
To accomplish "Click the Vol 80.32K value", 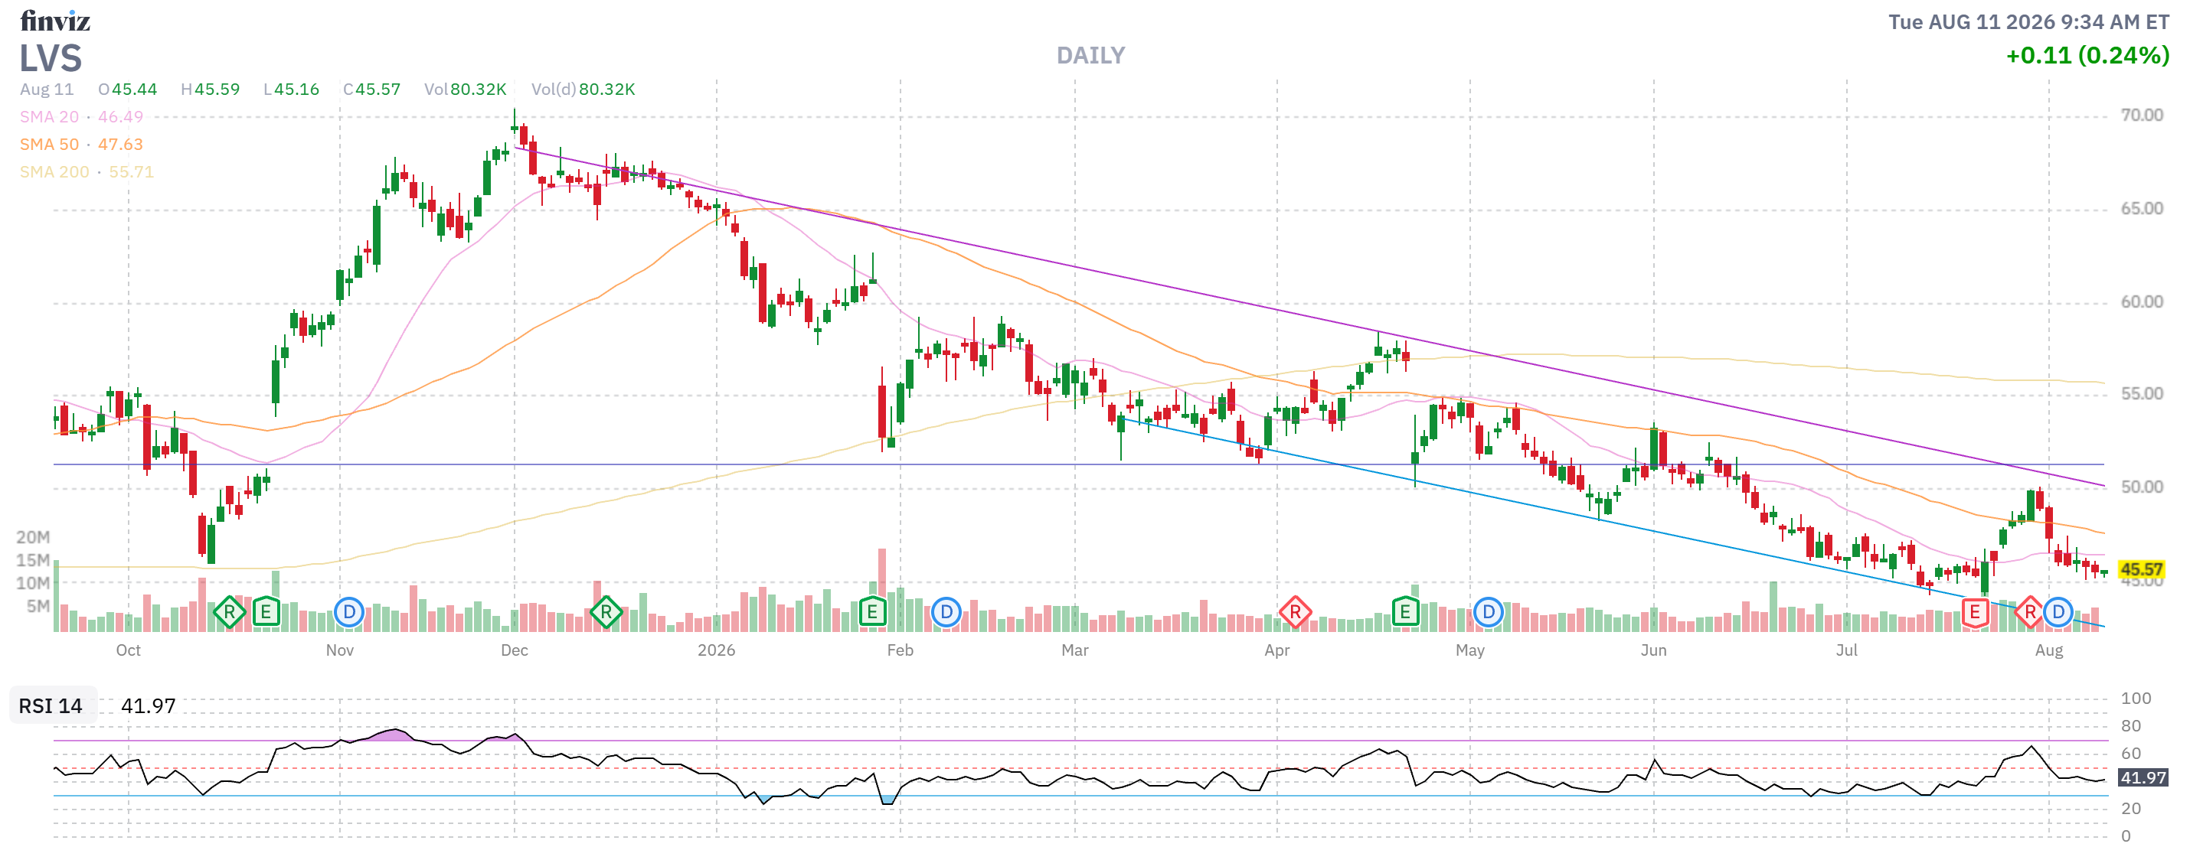I will (x=478, y=90).
